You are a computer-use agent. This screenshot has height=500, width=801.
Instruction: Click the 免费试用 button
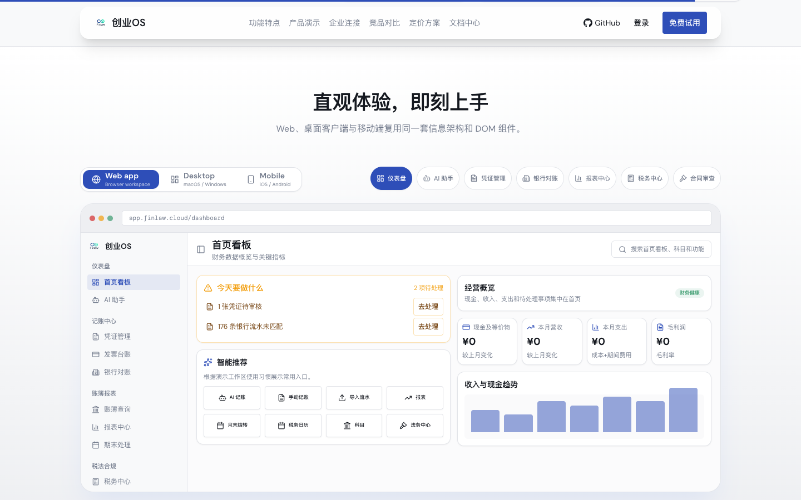tap(684, 23)
